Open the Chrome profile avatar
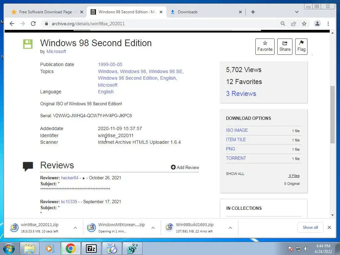The height and width of the screenshot is (255, 340). point(317,24)
